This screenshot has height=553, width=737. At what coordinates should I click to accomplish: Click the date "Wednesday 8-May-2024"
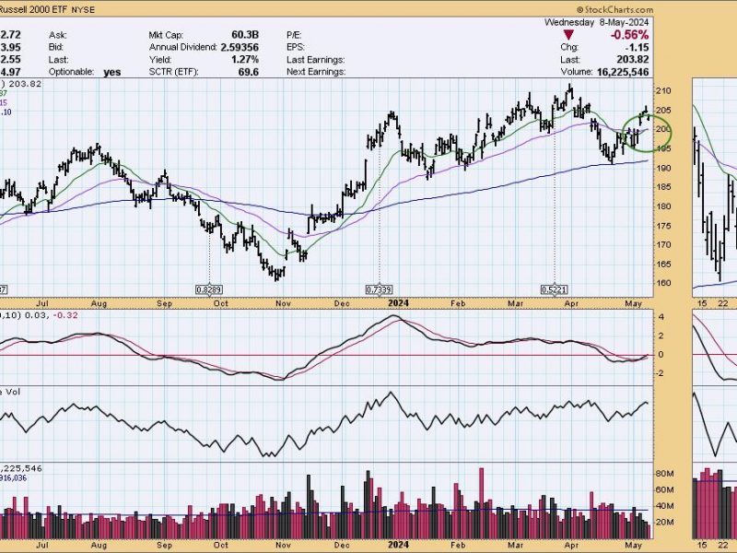(596, 22)
